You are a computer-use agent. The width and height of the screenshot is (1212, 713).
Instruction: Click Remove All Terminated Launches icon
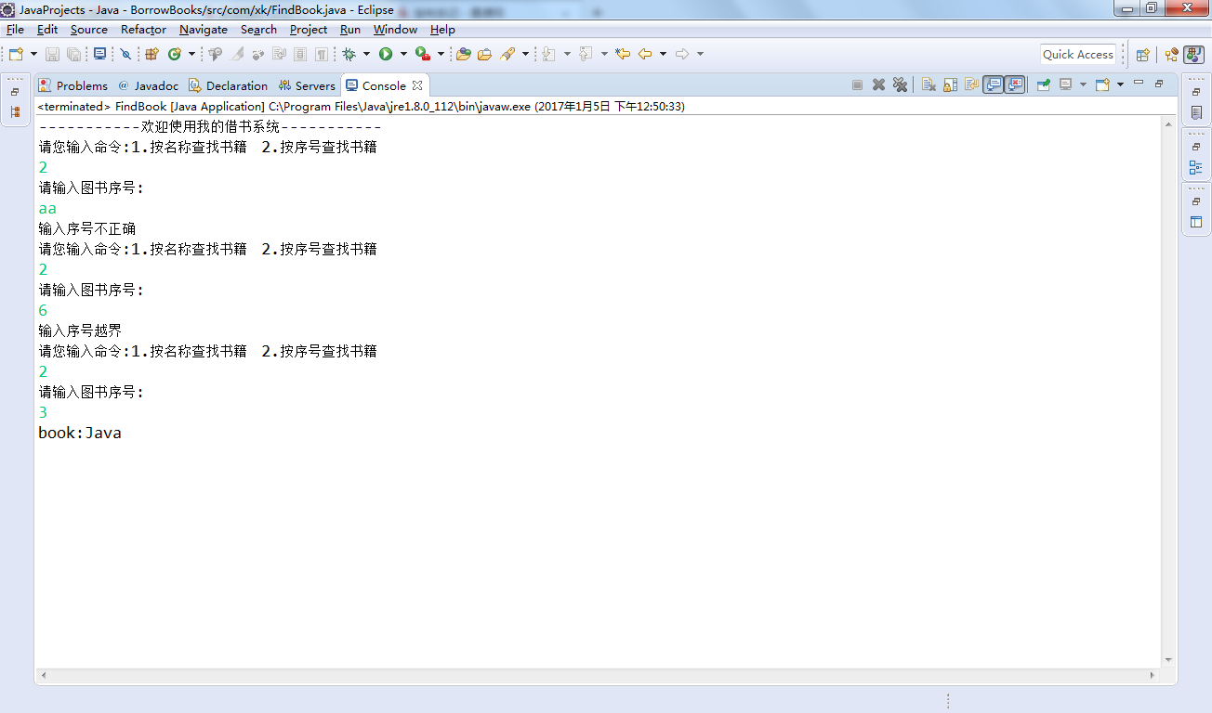pos(900,84)
